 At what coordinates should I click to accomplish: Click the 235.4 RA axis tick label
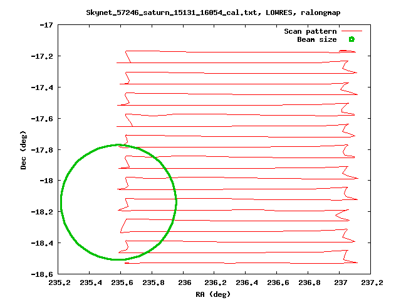click(x=91, y=282)
